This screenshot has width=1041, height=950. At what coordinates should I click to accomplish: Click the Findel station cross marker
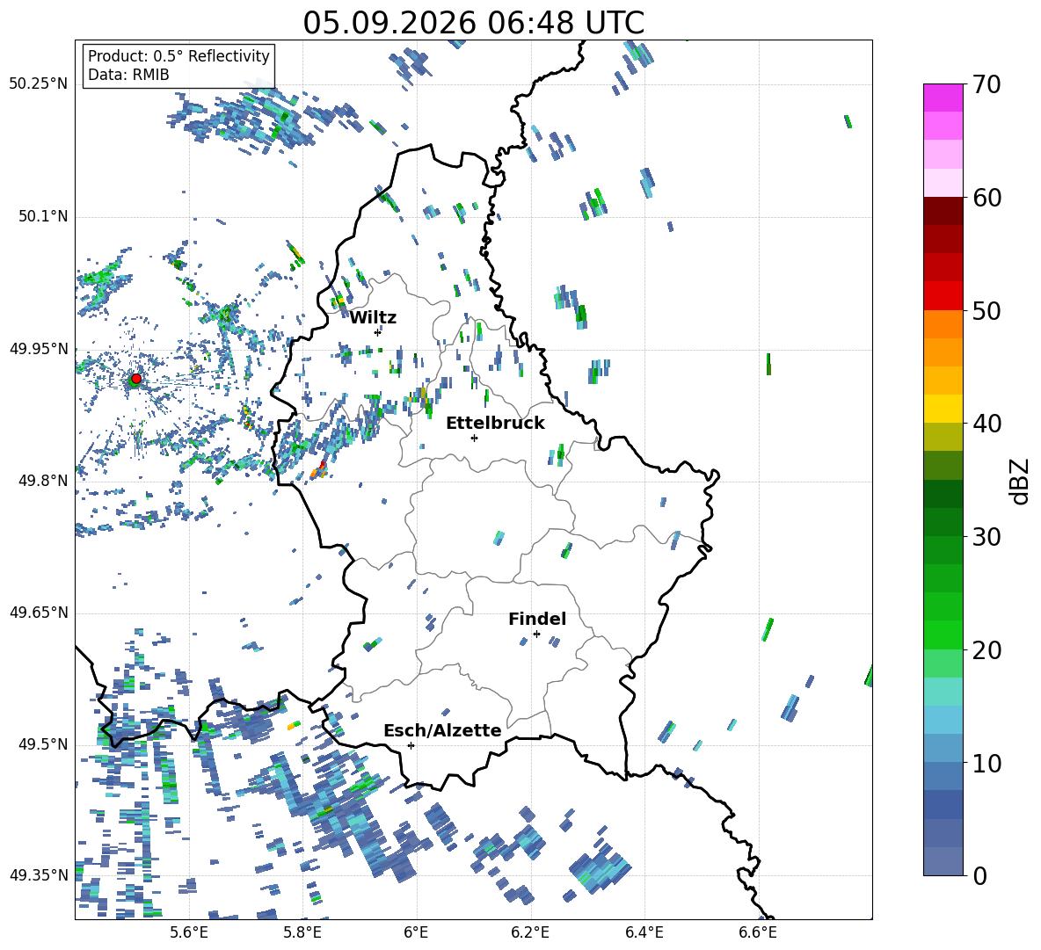point(536,635)
